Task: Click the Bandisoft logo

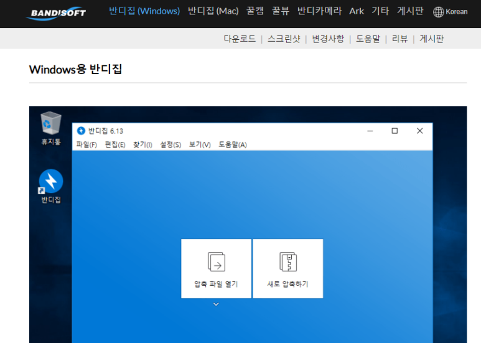Action: pyautogui.click(x=57, y=14)
